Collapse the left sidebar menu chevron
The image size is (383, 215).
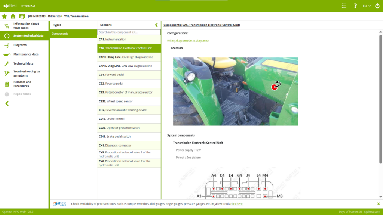click(7, 103)
